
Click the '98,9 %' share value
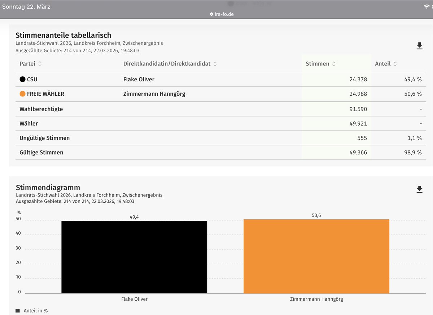[413, 152]
